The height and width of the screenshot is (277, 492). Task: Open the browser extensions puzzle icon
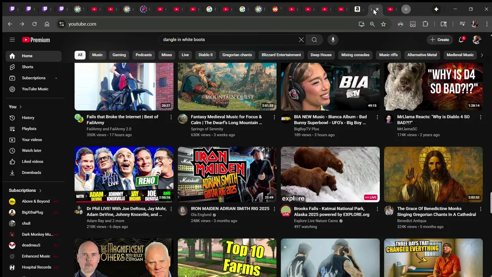pos(425,24)
